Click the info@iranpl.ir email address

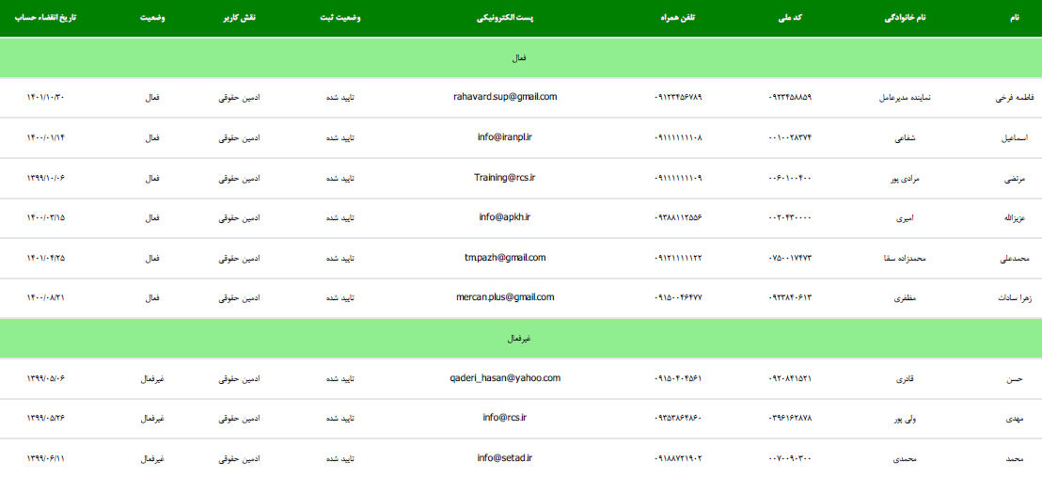pos(505,137)
